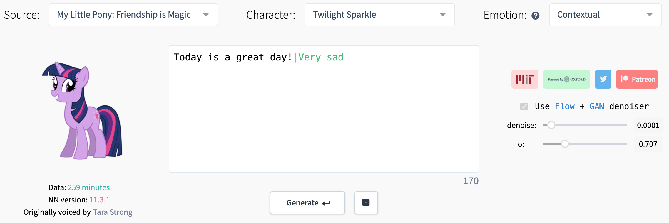
Task: Click the stop square button beside Generate
Action: [x=366, y=203]
